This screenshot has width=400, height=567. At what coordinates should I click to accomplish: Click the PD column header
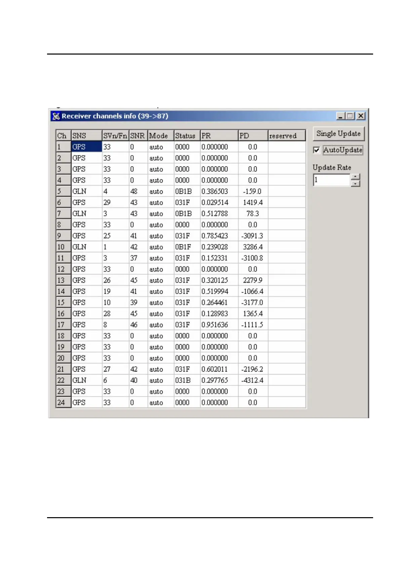pos(253,136)
